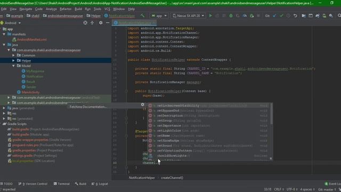Open the Notification model class
The image size is (341, 192).
(x=35, y=76)
